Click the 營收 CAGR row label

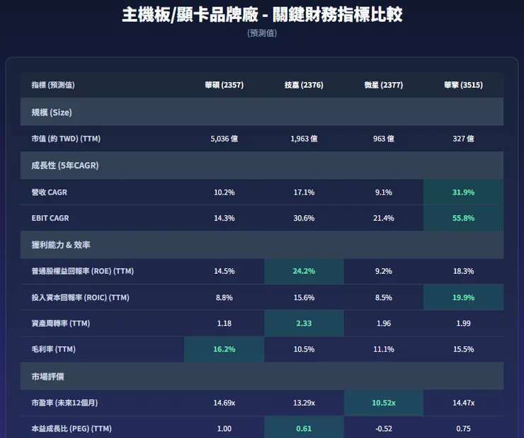tap(49, 192)
